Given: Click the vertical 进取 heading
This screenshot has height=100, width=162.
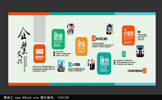Looking at the screenshot, I should tap(54, 54).
